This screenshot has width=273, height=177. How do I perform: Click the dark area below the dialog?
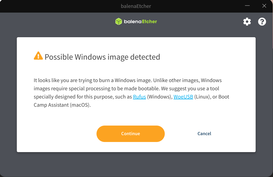(136, 164)
